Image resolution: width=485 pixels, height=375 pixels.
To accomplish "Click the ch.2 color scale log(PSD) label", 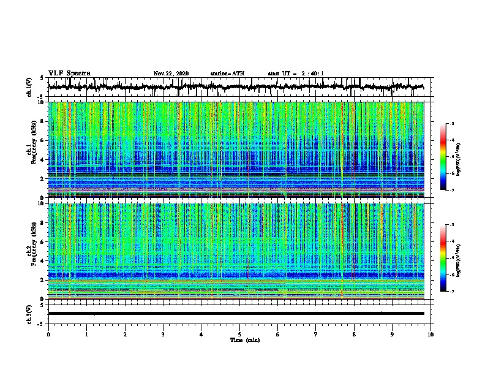I will [x=459, y=260].
